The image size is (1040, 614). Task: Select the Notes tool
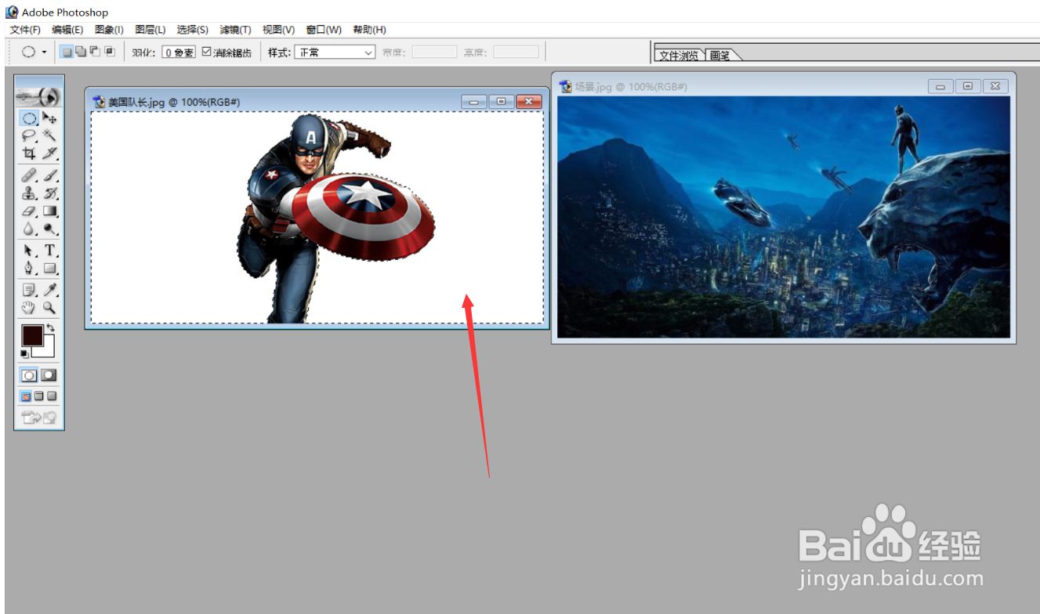click(x=29, y=290)
